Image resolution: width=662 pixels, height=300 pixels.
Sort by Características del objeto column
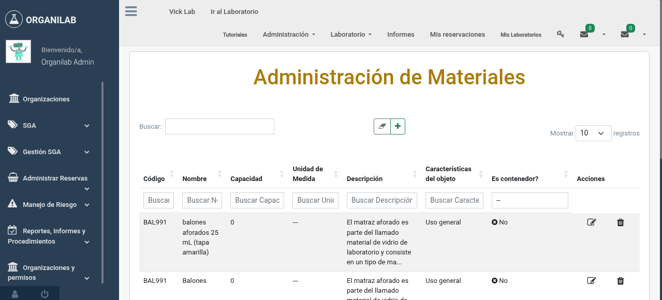454,174
